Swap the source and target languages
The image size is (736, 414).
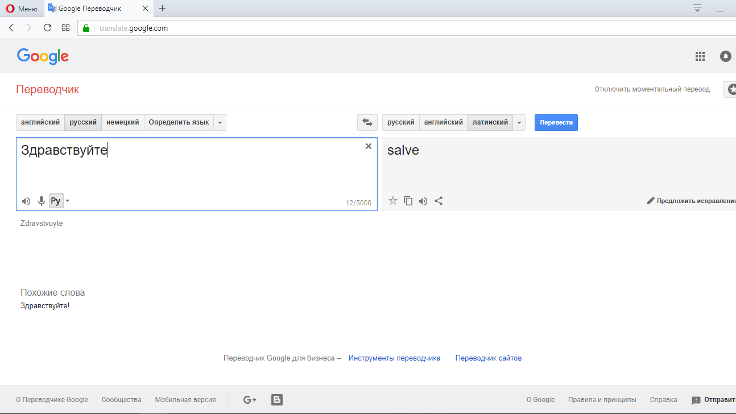(367, 122)
